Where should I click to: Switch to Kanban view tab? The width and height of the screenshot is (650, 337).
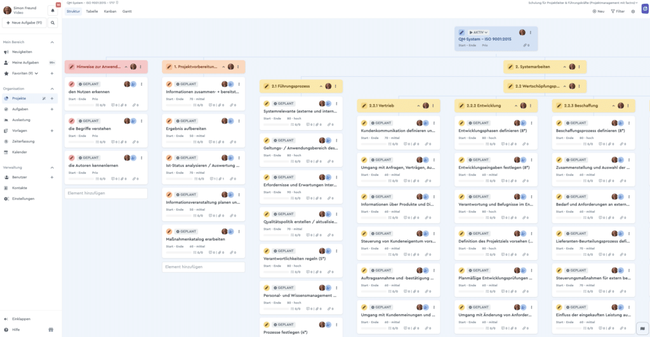click(110, 11)
